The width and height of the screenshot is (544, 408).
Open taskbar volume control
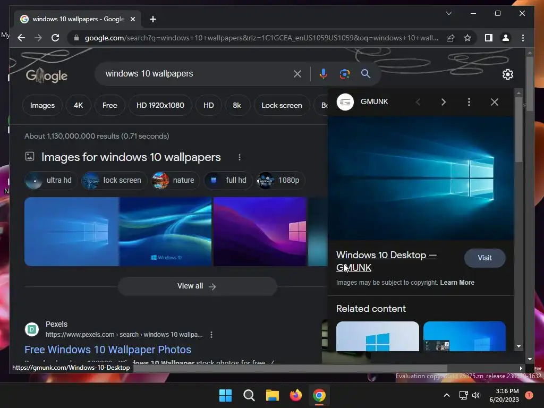476,395
